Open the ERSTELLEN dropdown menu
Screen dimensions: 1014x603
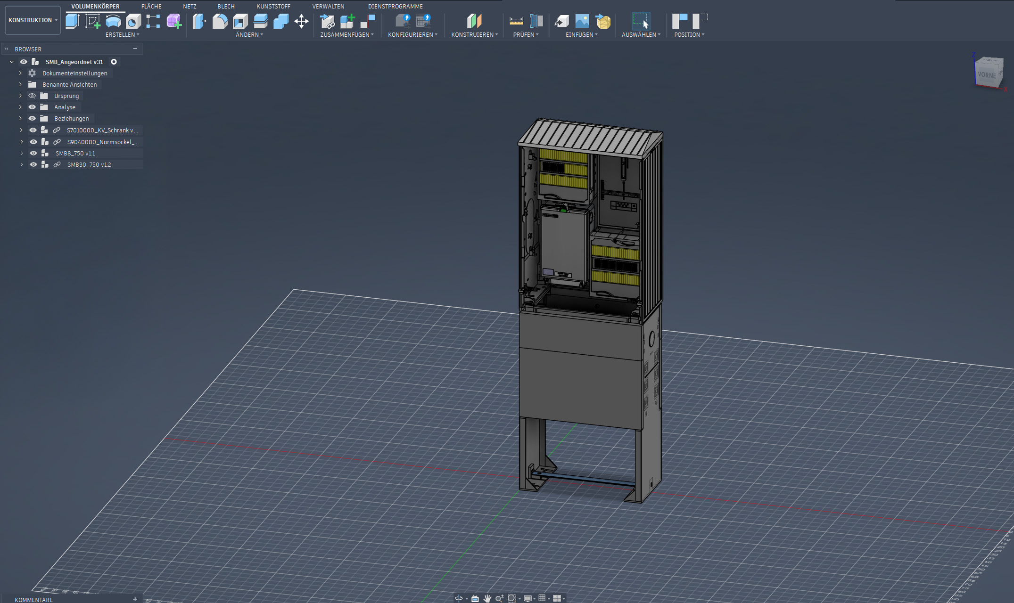[x=122, y=35]
